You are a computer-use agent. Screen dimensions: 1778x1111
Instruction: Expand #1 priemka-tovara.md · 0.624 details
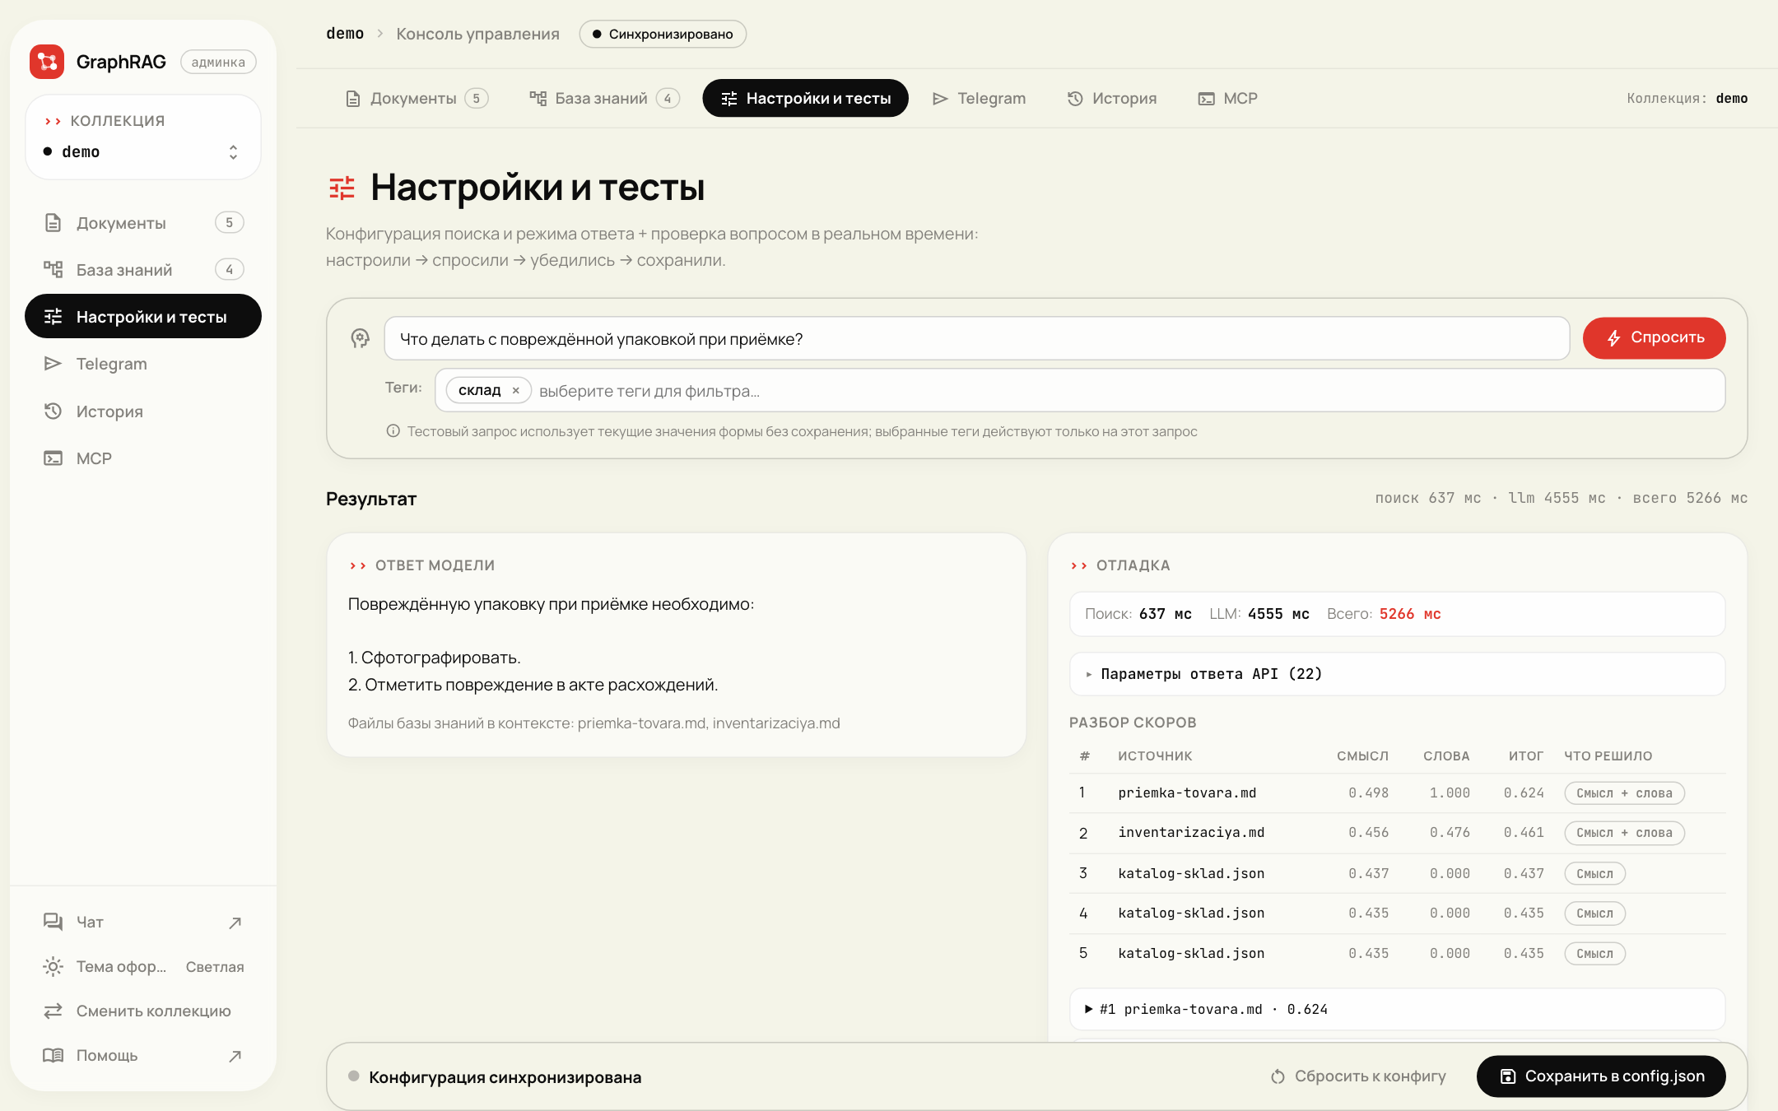click(x=1397, y=1009)
